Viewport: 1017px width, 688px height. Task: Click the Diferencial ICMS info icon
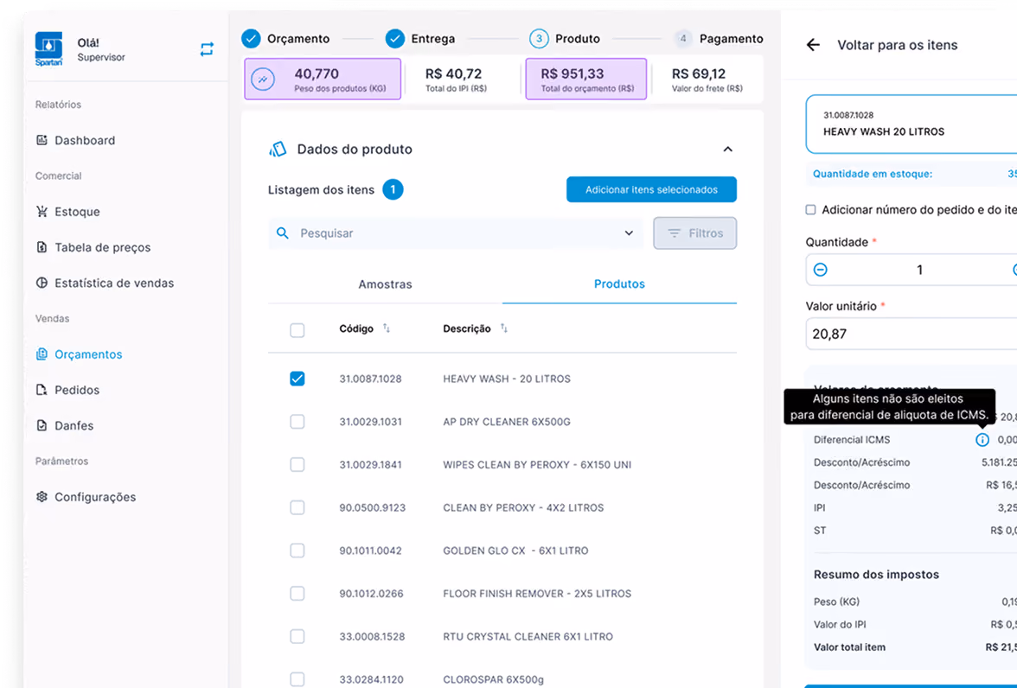(x=982, y=440)
